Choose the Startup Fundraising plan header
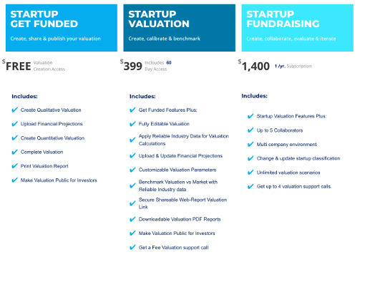Screen dimensions: 365x290 point(298,28)
